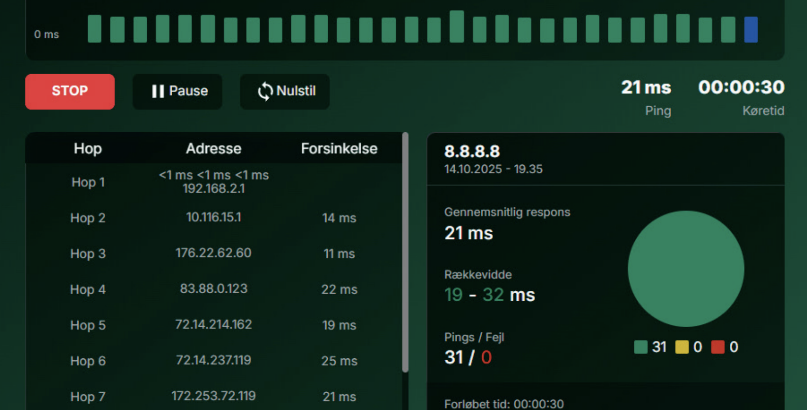Click the red STOP button
The image size is (807, 410).
[x=70, y=91]
